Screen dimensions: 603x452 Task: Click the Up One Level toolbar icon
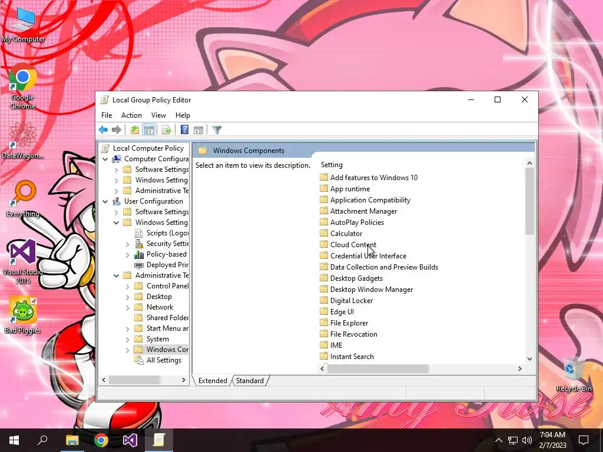coord(135,130)
